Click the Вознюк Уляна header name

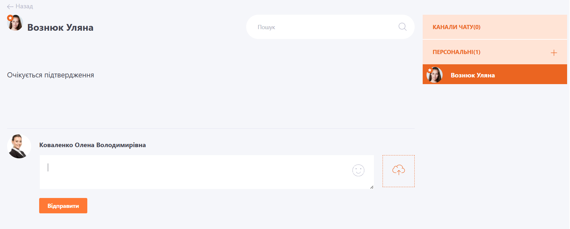coord(60,28)
